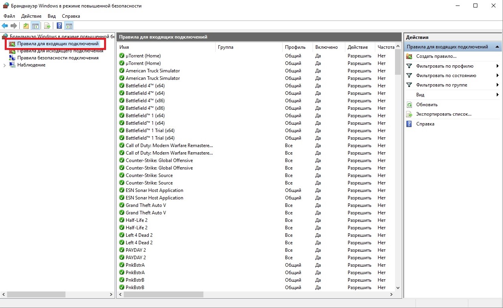Click Фильтровать по группе in Actions
This screenshot has width=503, height=308.
[x=442, y=85]
